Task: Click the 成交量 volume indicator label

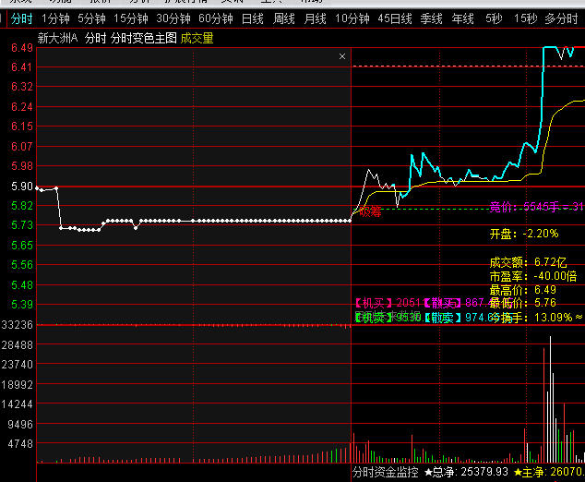Action: [x=197, y=38]
